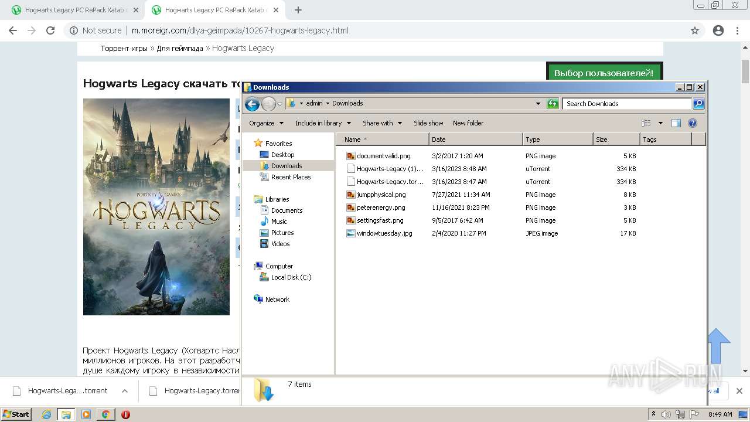The width and height of the screenshot is (750, 422).
Task: Click Slide show in Explorer toolbar
Action: (428, 123)
